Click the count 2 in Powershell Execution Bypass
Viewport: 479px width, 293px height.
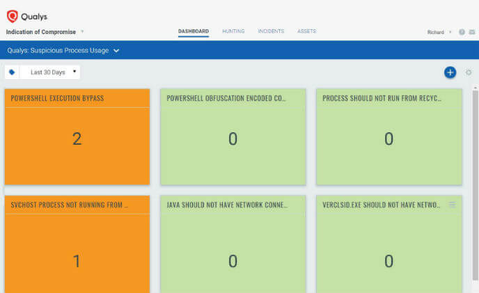(x=77, y=138)
